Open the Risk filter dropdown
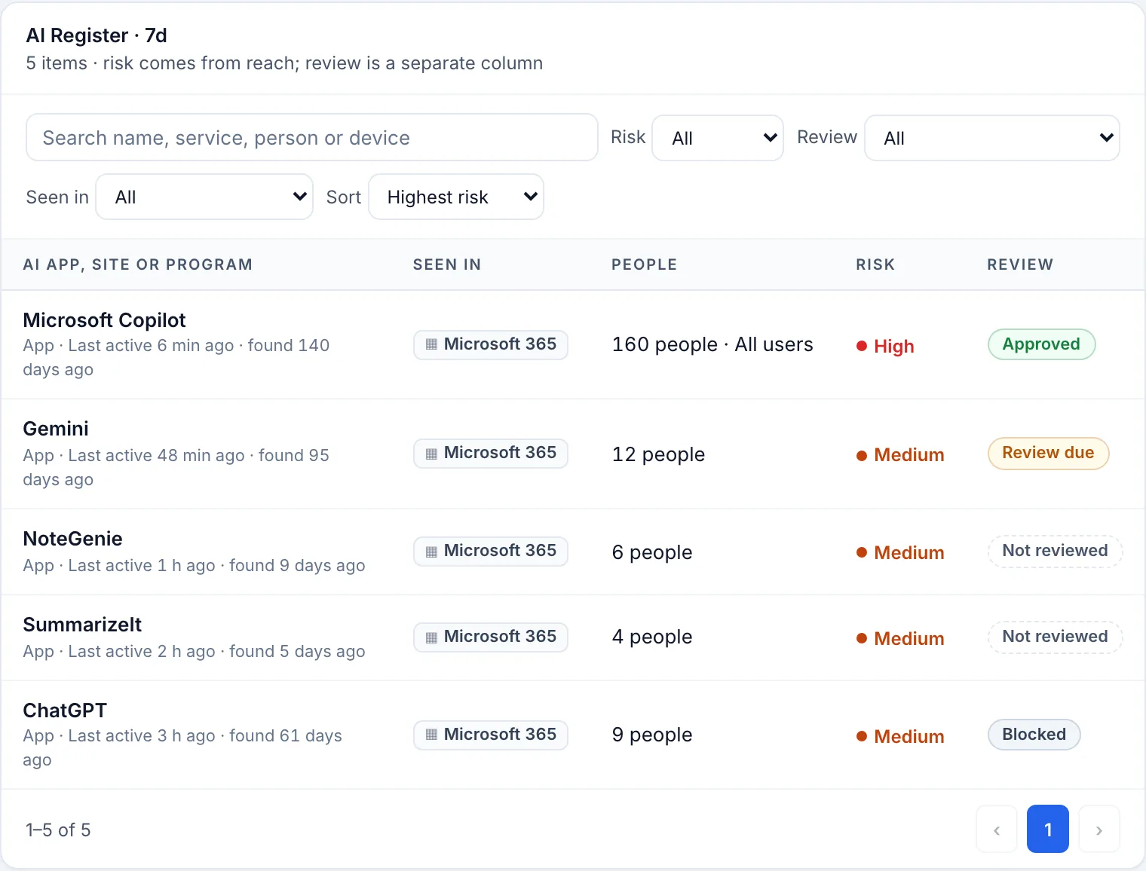 (718, 138)
